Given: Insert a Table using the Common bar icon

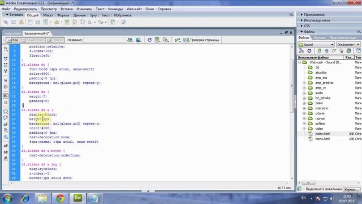Looking at the screenshot, I should click(x=30, y=22).
